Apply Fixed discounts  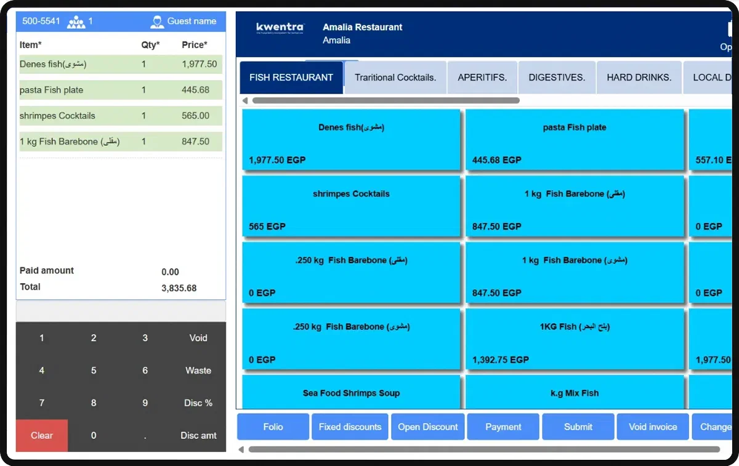click(350, 427)
